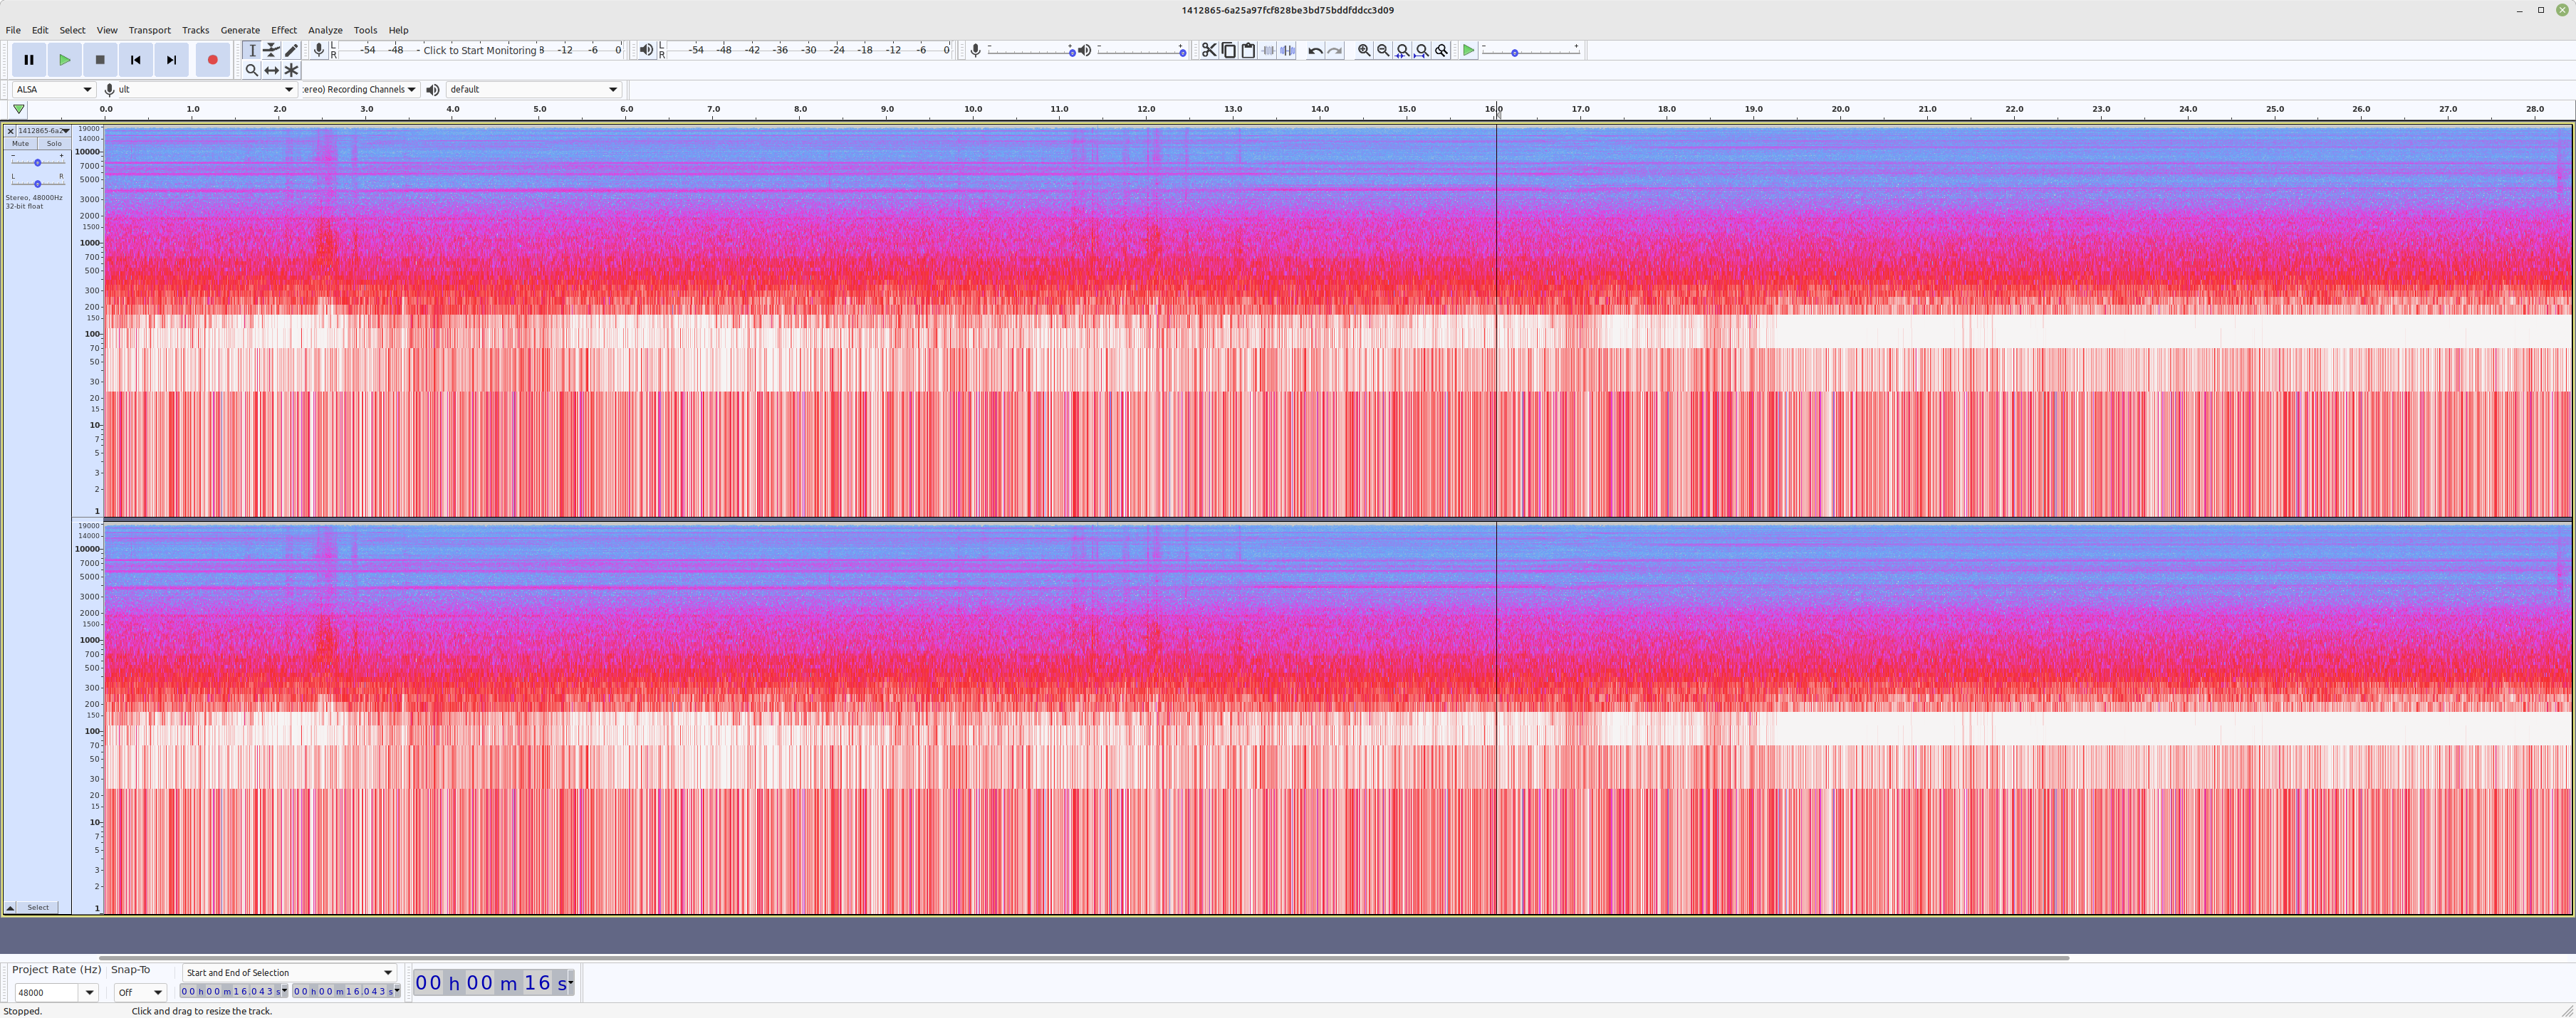The height and width of the screenshot is (1018, 2576).
Task: Start playback with the green Play button
Action: pos(64,60)
